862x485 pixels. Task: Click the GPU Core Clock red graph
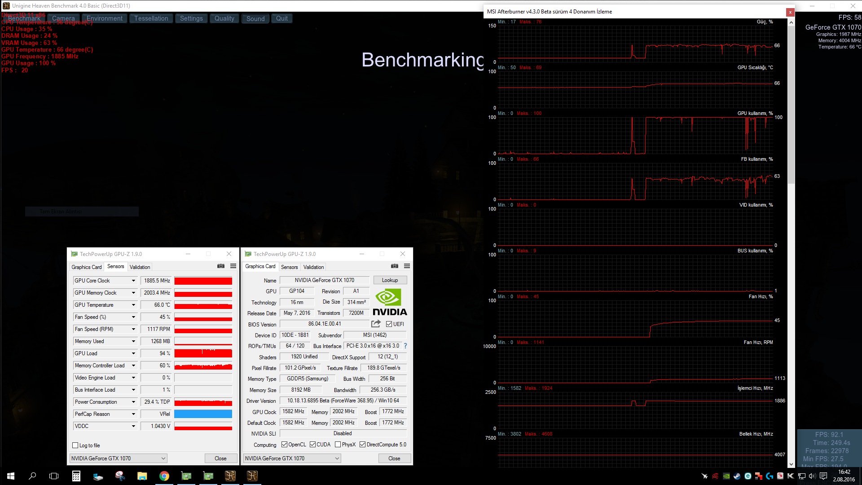coord(203,281)
